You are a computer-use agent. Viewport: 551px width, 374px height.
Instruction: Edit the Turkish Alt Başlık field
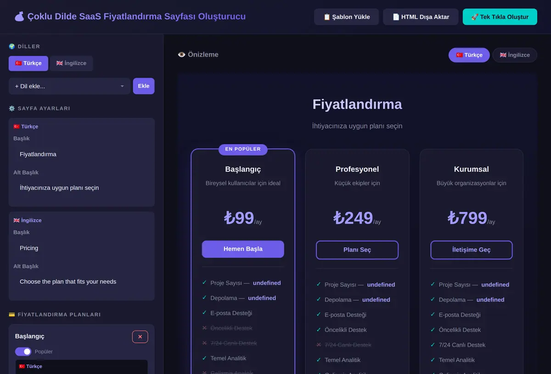point(82,188)
